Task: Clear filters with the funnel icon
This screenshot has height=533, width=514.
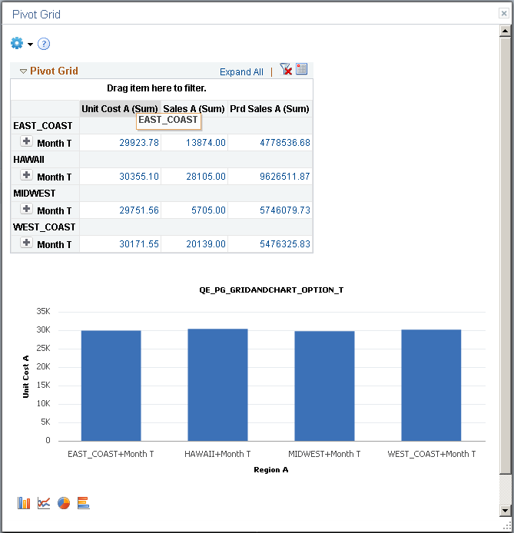Action: tap(286, 70)
